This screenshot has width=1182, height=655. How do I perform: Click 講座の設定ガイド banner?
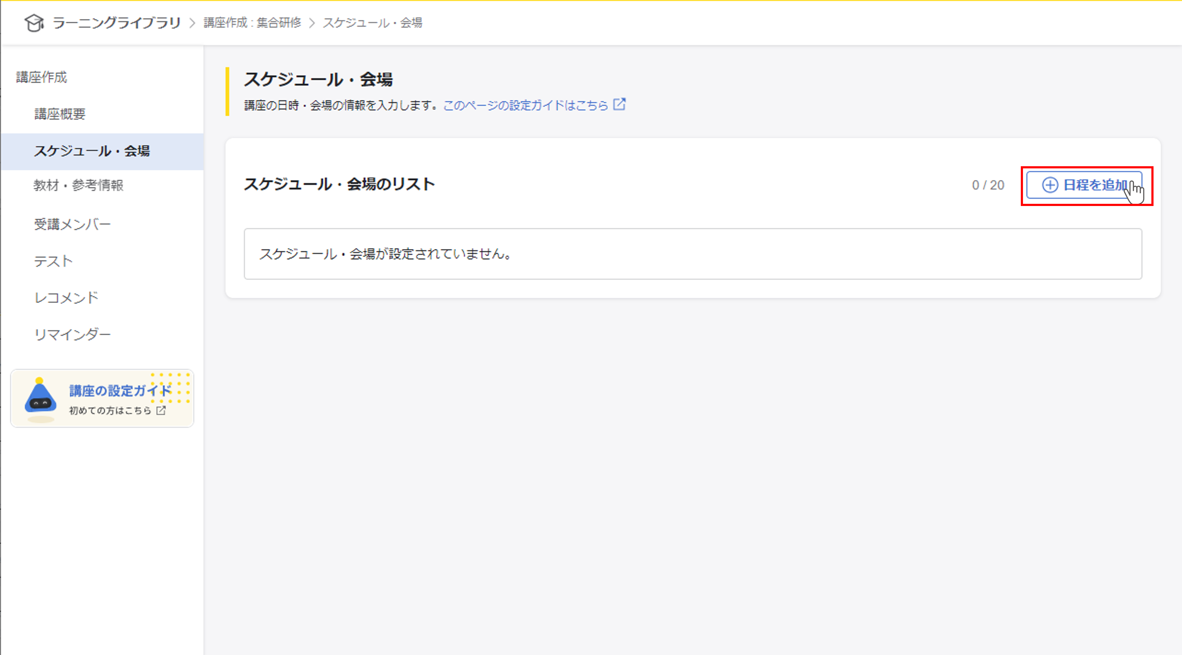point(119,391)
